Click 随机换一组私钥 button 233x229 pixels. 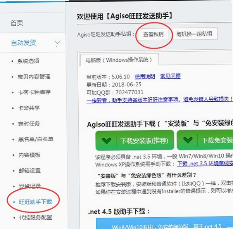tap(194, 34)
